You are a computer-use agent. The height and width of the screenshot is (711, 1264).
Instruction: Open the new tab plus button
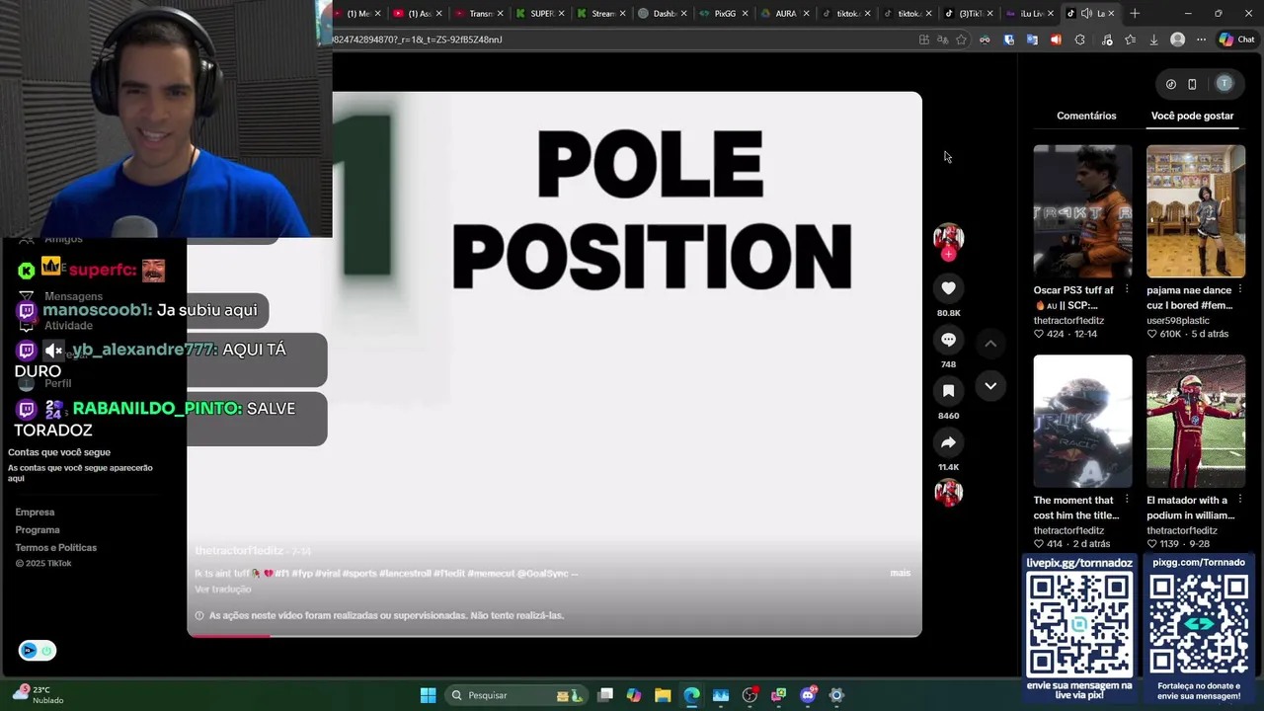tap(1135, 14)
